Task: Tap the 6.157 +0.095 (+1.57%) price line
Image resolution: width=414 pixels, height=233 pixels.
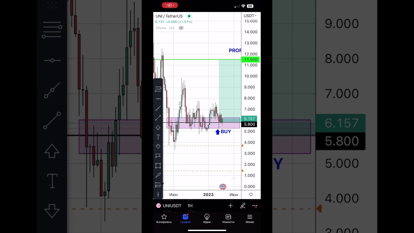Action: [x=174, y=22]
